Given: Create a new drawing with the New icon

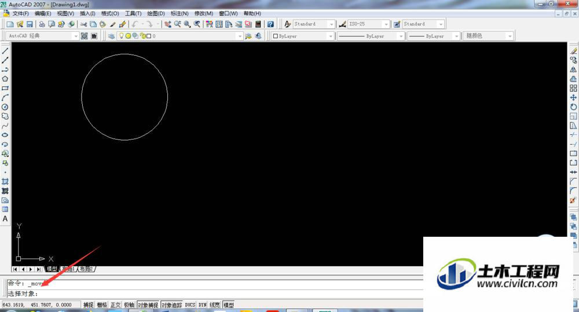Looking at the screenshot, I should point(10,24).
